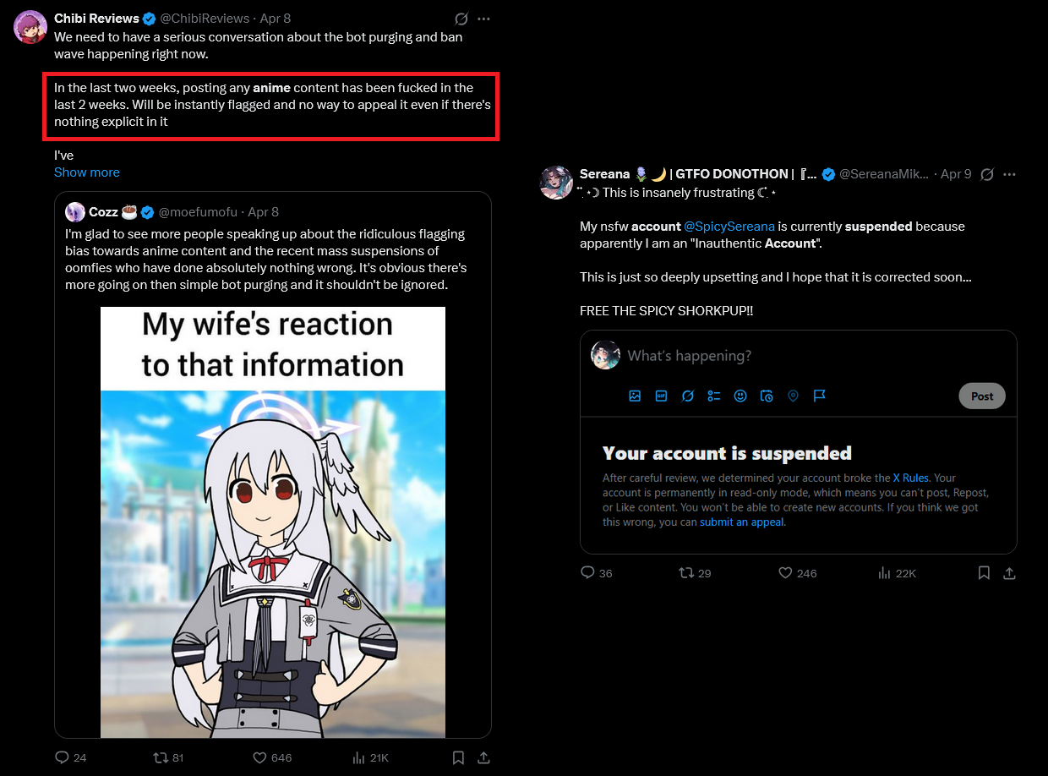
Task: Reply to the Chibi Reviews post
Action: point(71,757)
